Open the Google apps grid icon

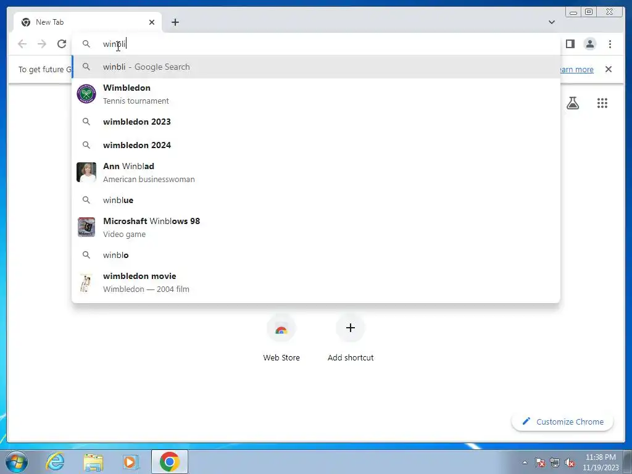[x=602, y=103]
